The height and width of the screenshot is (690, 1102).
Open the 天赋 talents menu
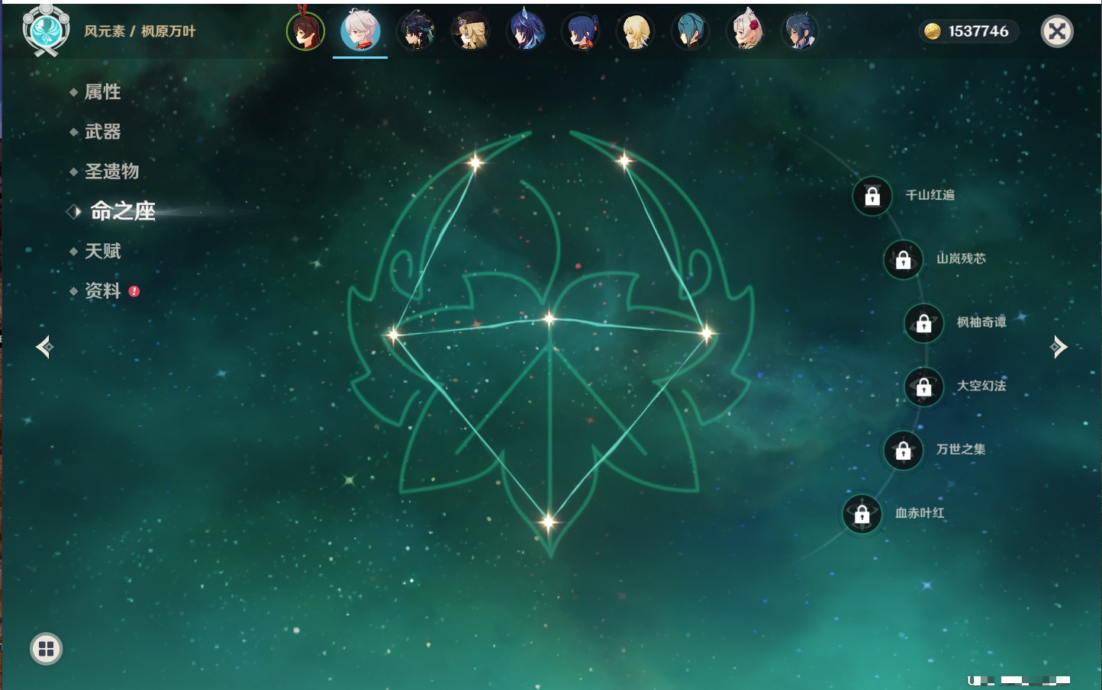(102, 251)
